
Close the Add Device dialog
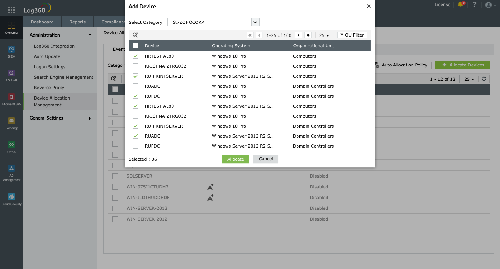[x=369, y=6]
